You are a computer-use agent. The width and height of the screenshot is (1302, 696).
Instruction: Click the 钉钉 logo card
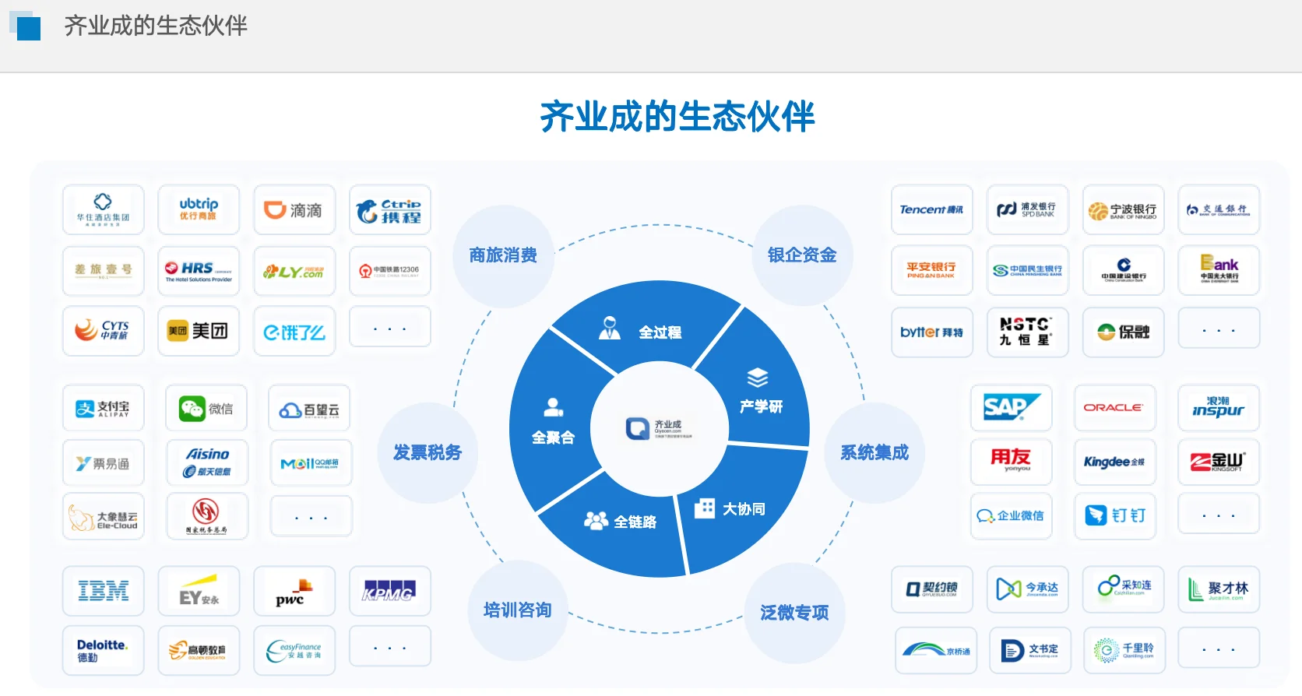click(x=1115, y=516)
